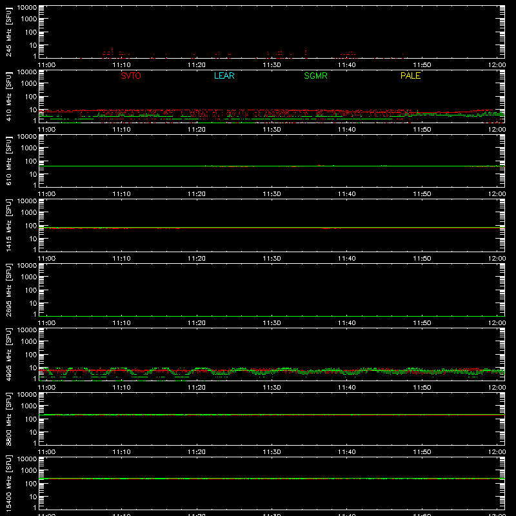Select the '4995 MHz [SFU]' axis title

[x=8, y=354]
